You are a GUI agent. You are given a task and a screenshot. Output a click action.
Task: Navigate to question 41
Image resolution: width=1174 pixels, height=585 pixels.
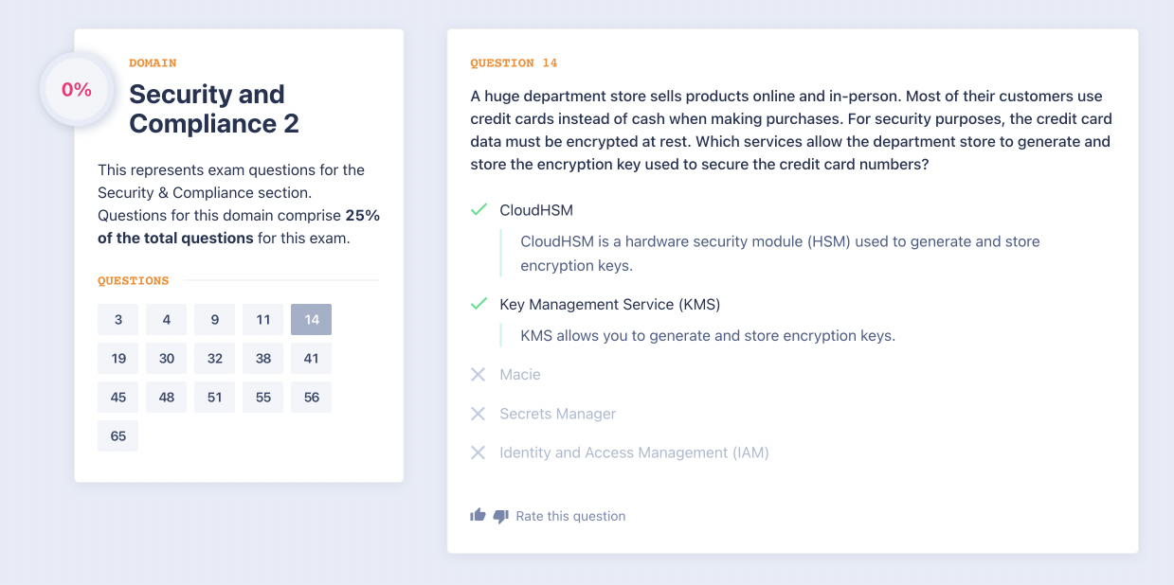[311, 359]
